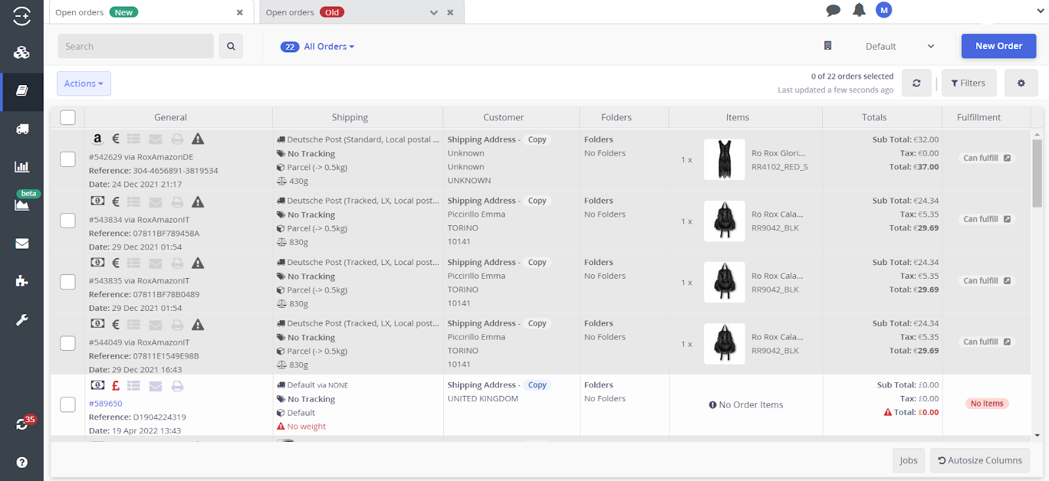Click the New Order button
Image resolution: width=1049 pixels, height=481 pixels.
point(999,46)
